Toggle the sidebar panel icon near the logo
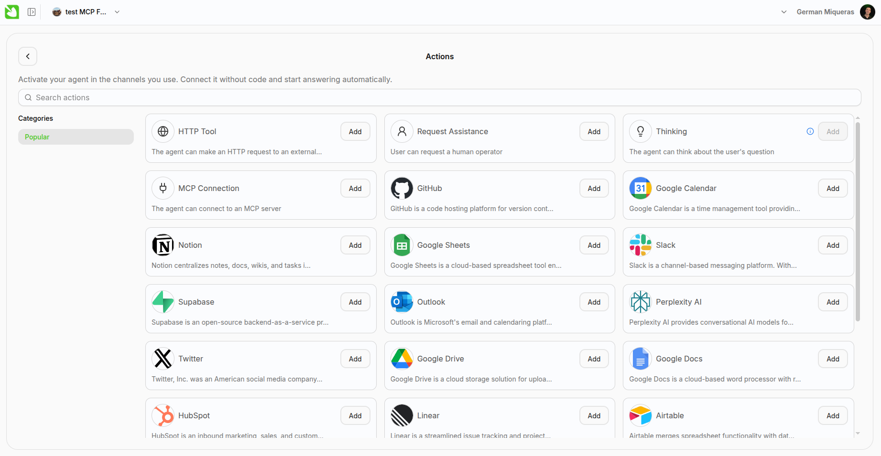This screenshot has width=881, height=456. [x=32, y=11]
